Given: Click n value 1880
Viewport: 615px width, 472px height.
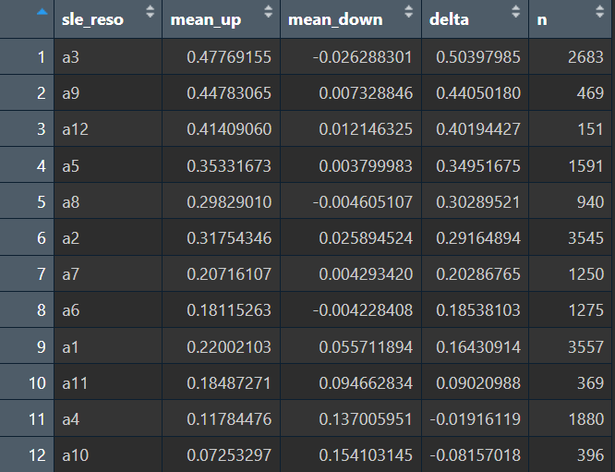Looking at the screenshot, I should (586, 419).
